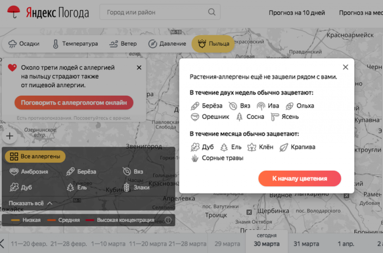383x253 pixels.
Task: Click the search magnifier icon
Action: pyautogui.click(x=212, y=12)
